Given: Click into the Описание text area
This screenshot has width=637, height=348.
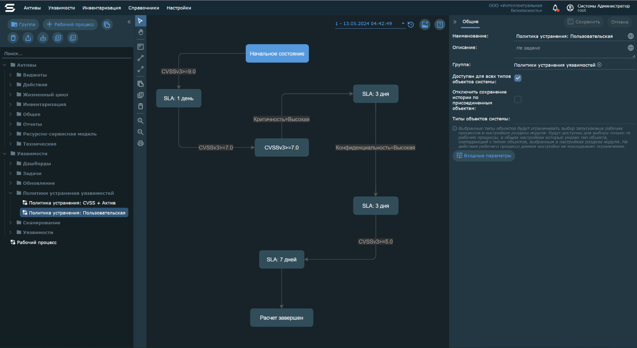Looking at the screenshot, I should [571, 51].
